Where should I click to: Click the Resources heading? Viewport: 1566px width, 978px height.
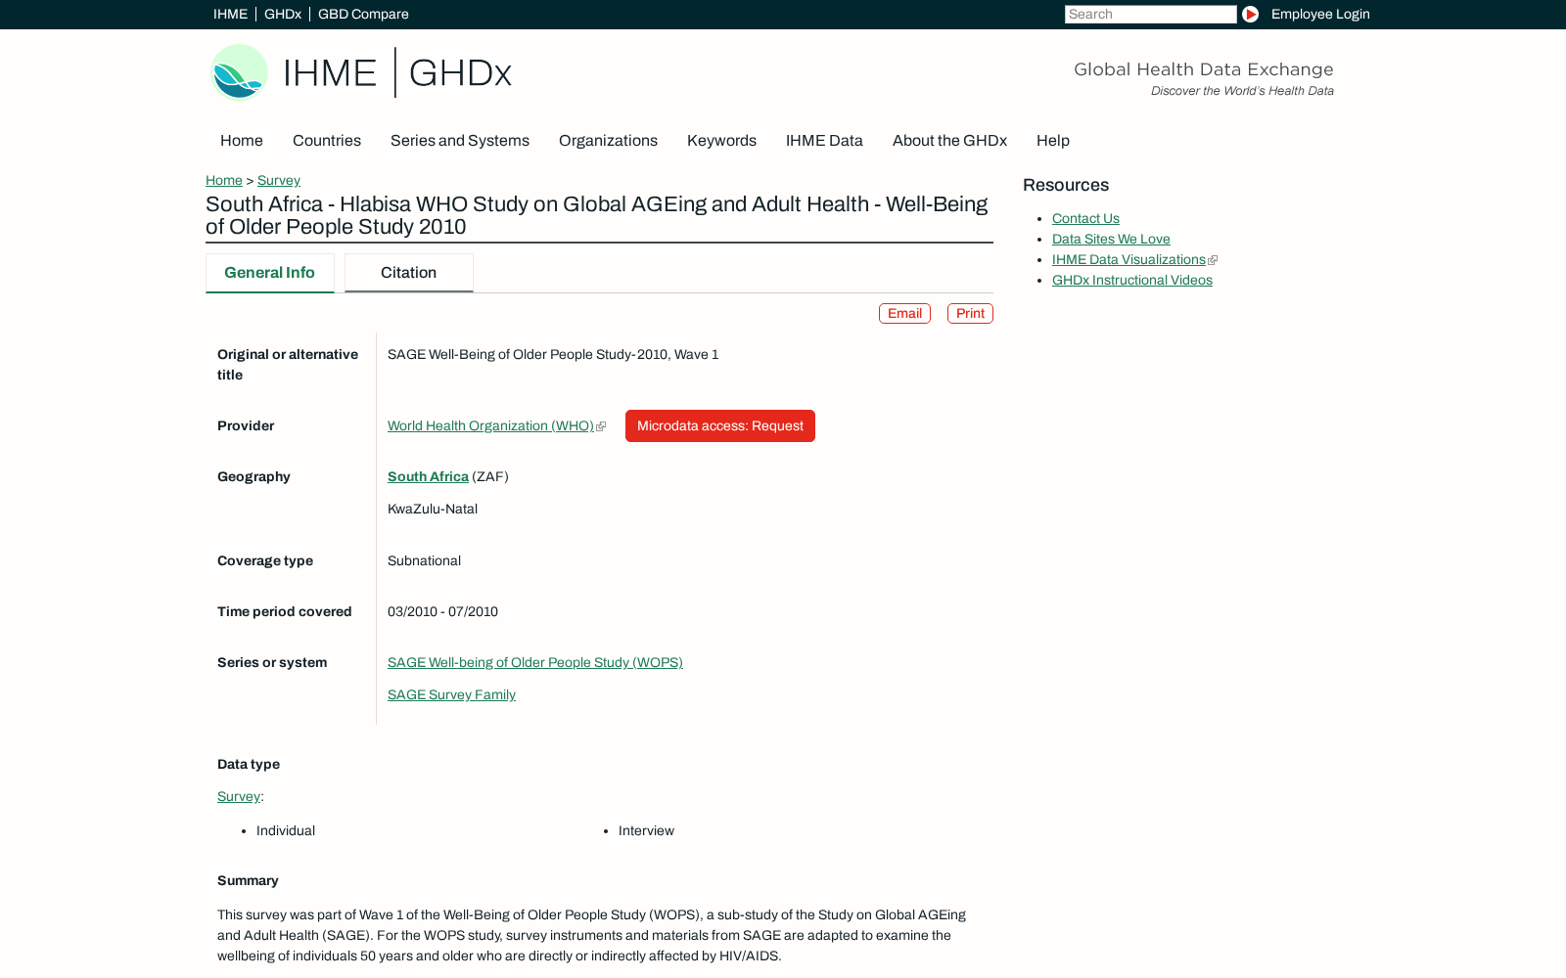(x=1066, y=185)
